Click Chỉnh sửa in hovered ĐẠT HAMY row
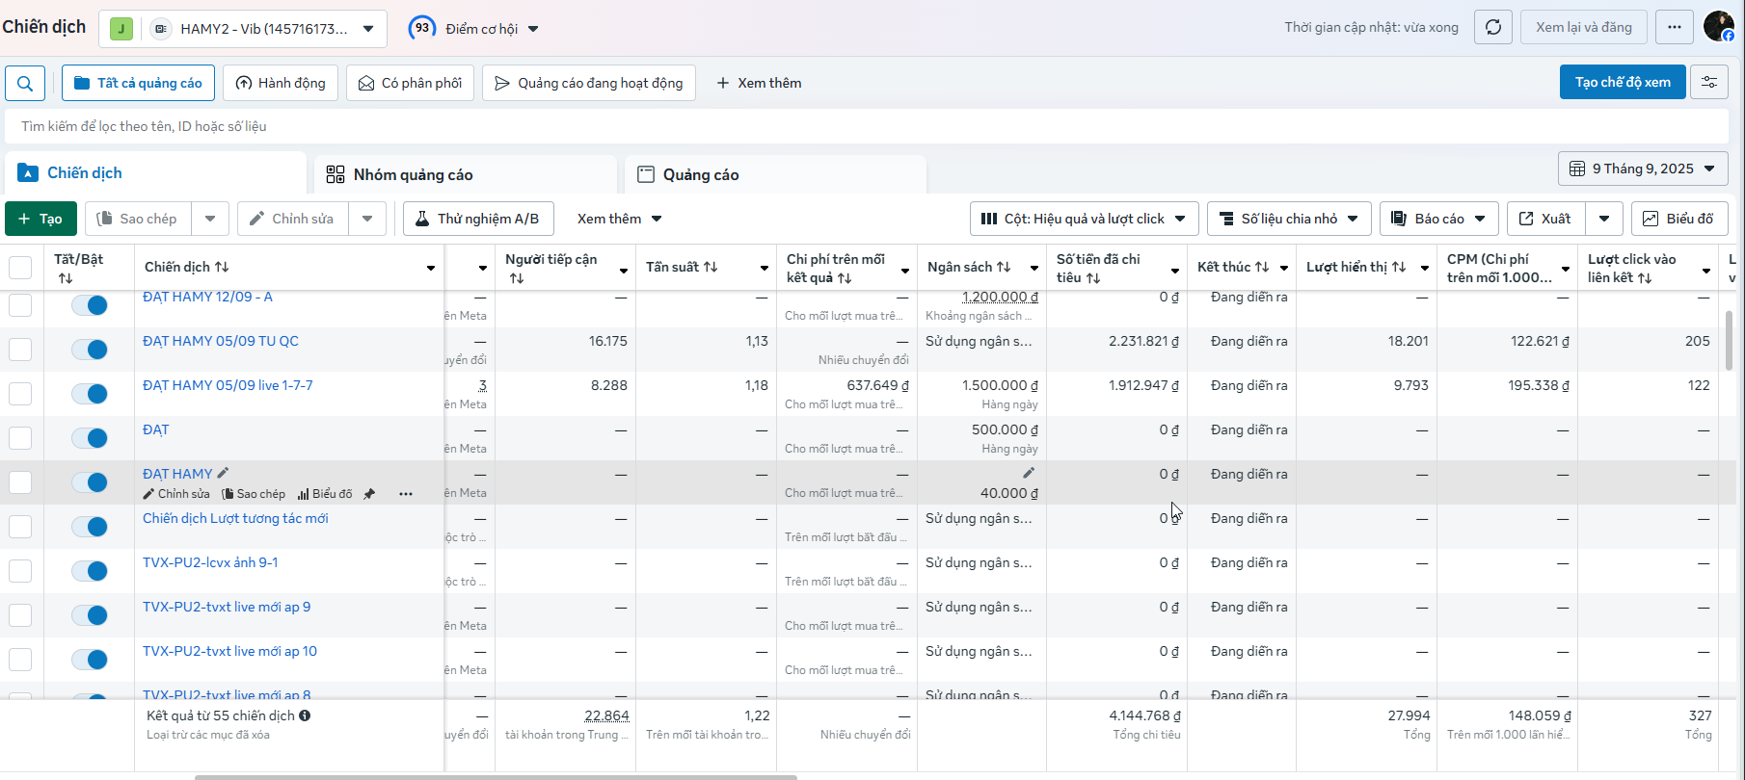The height and width of the screenshot is (780, 1745). pos(176,494)
